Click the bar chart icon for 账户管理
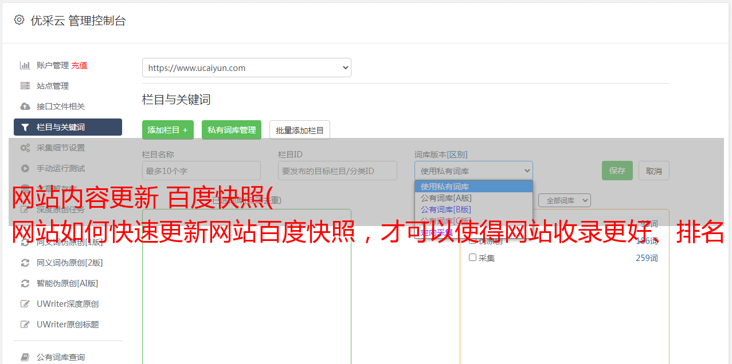This screenshot has width=732, height=364. pyautogui.click(x=25, y=65)
